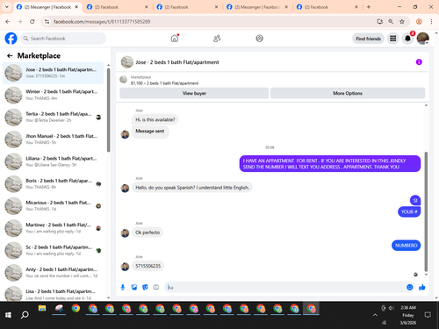Click the 'YOUR #' sent message bubble
The width and height of the screenshot is (439, 329).
pyautogui.click(x=409, y=211)
